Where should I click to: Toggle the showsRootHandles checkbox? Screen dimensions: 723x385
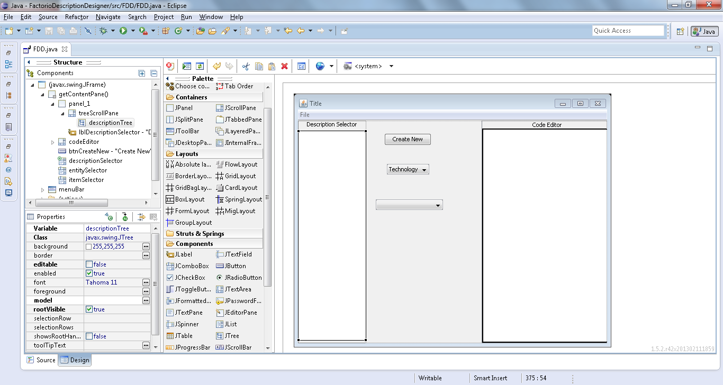[89, 336]
